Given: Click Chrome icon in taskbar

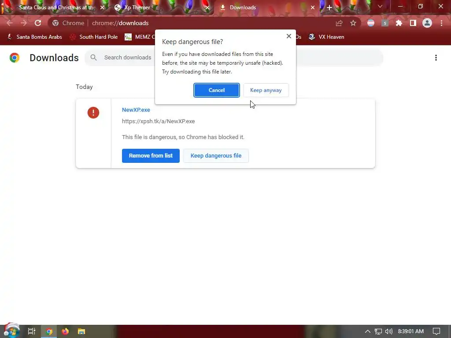Looking at the screenshot, I should click(49, 331).
